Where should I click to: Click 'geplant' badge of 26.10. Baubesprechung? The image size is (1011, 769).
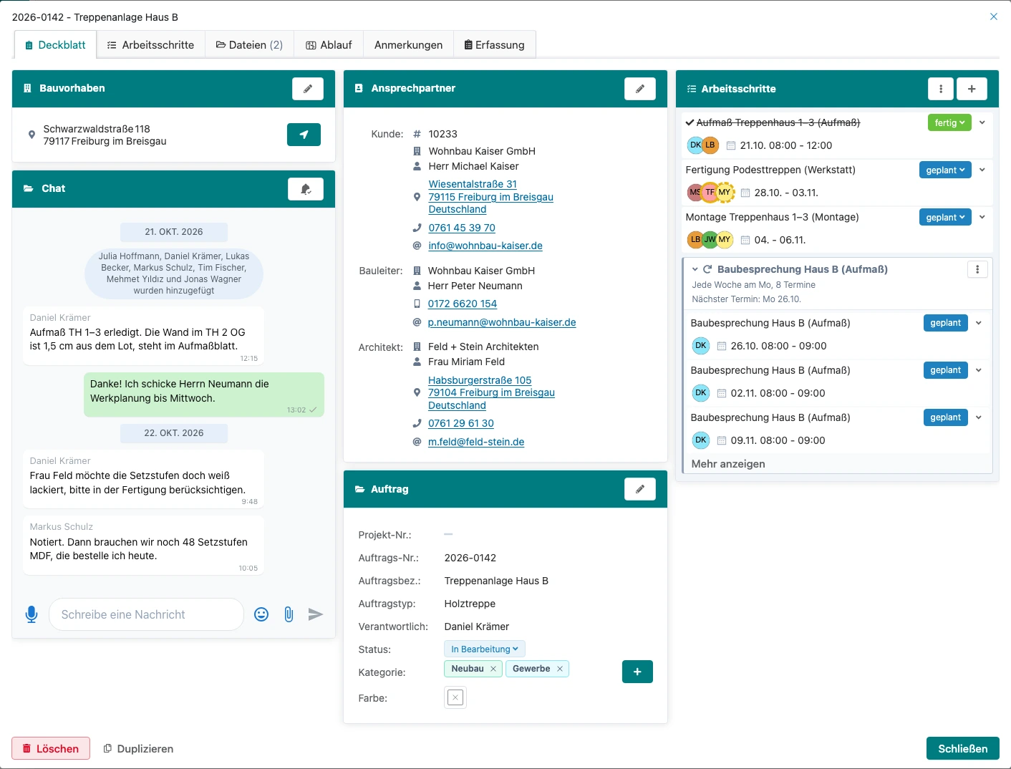(x=946, y=323)
